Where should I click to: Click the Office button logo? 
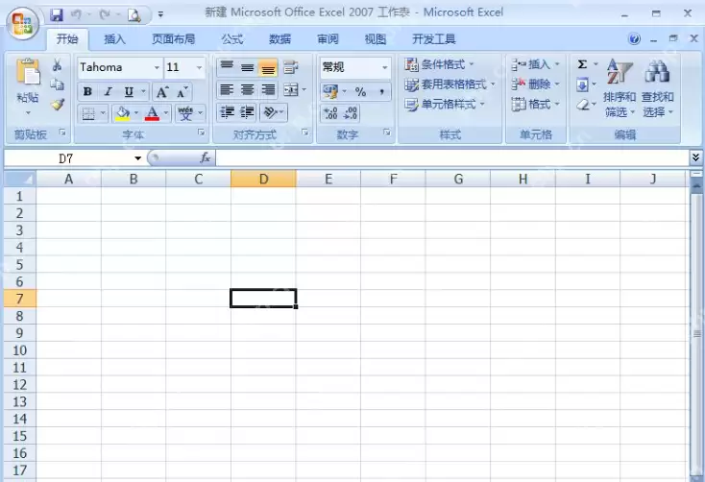pyautogui.click(x=22, y=23)
